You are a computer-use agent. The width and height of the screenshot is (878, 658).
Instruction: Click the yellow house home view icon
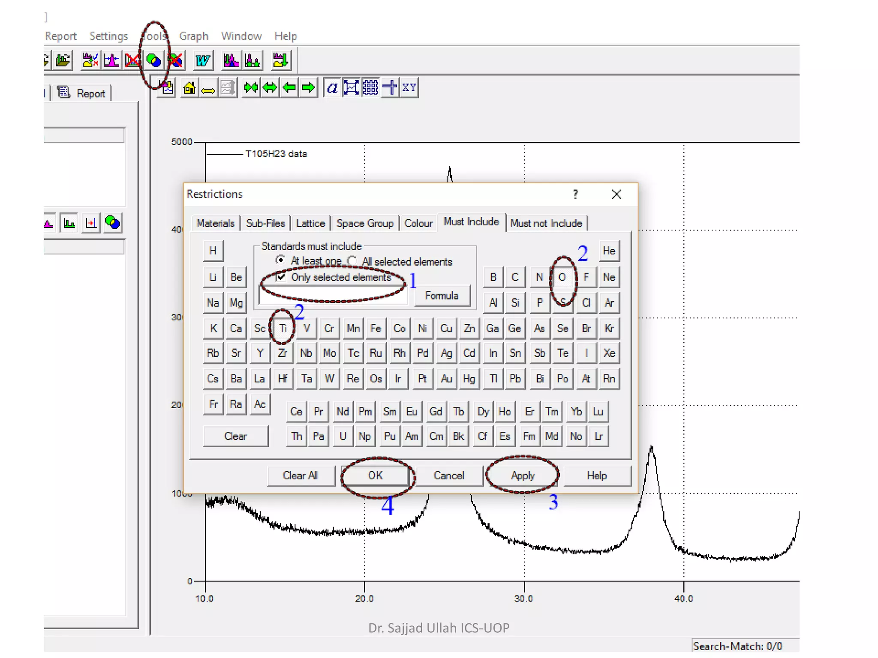[189, 88]
